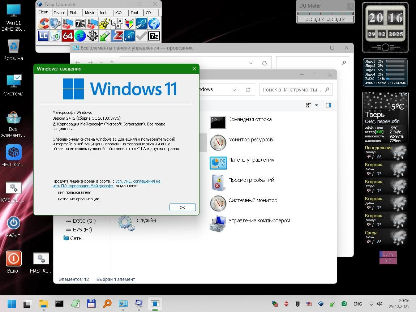The width and height of the screenshot is (416, 312).
Task: Click the Поиск в: Инструменты search field
Action: point(296,90)
